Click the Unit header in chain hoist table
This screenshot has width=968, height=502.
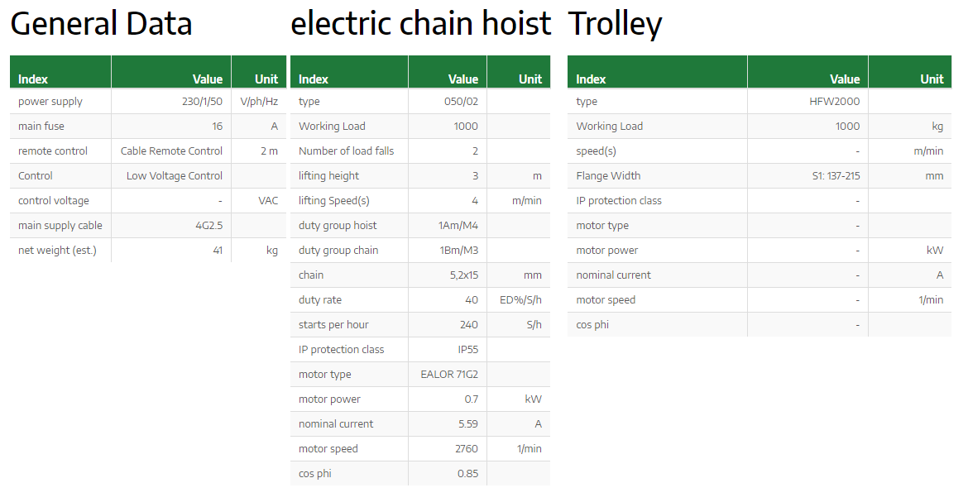point(530,79)
